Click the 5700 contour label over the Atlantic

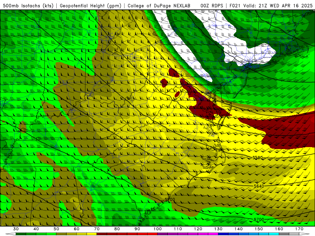[259, 219]
